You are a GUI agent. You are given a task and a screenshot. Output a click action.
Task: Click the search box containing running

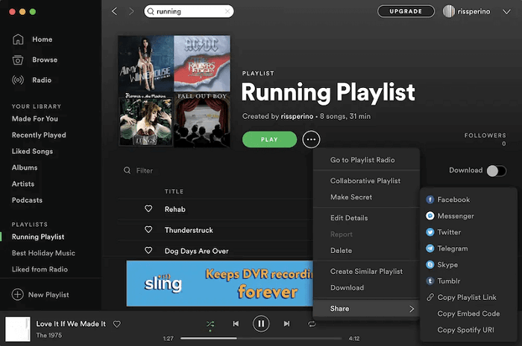pos(189,11)
